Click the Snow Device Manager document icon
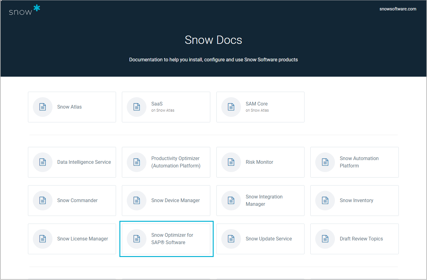 tap(137, 201)
